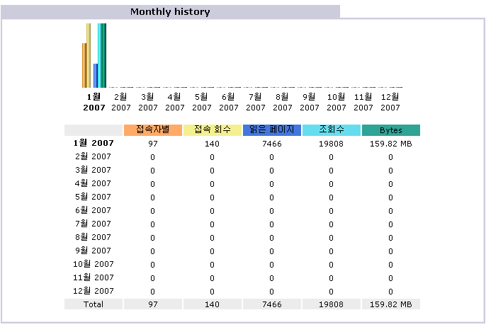Click the Monthly history title bar

[170, 12]
